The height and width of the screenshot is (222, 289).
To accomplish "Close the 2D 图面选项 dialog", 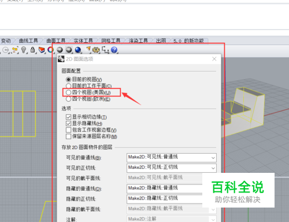I will [214, 59].
